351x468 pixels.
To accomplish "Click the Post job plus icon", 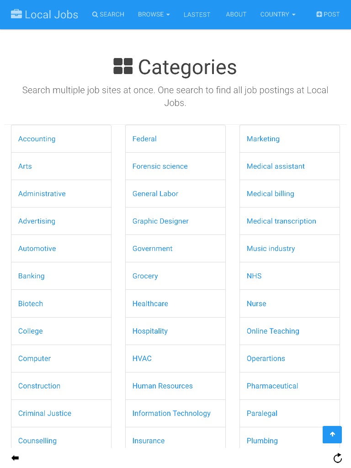I will coord(319,14).
